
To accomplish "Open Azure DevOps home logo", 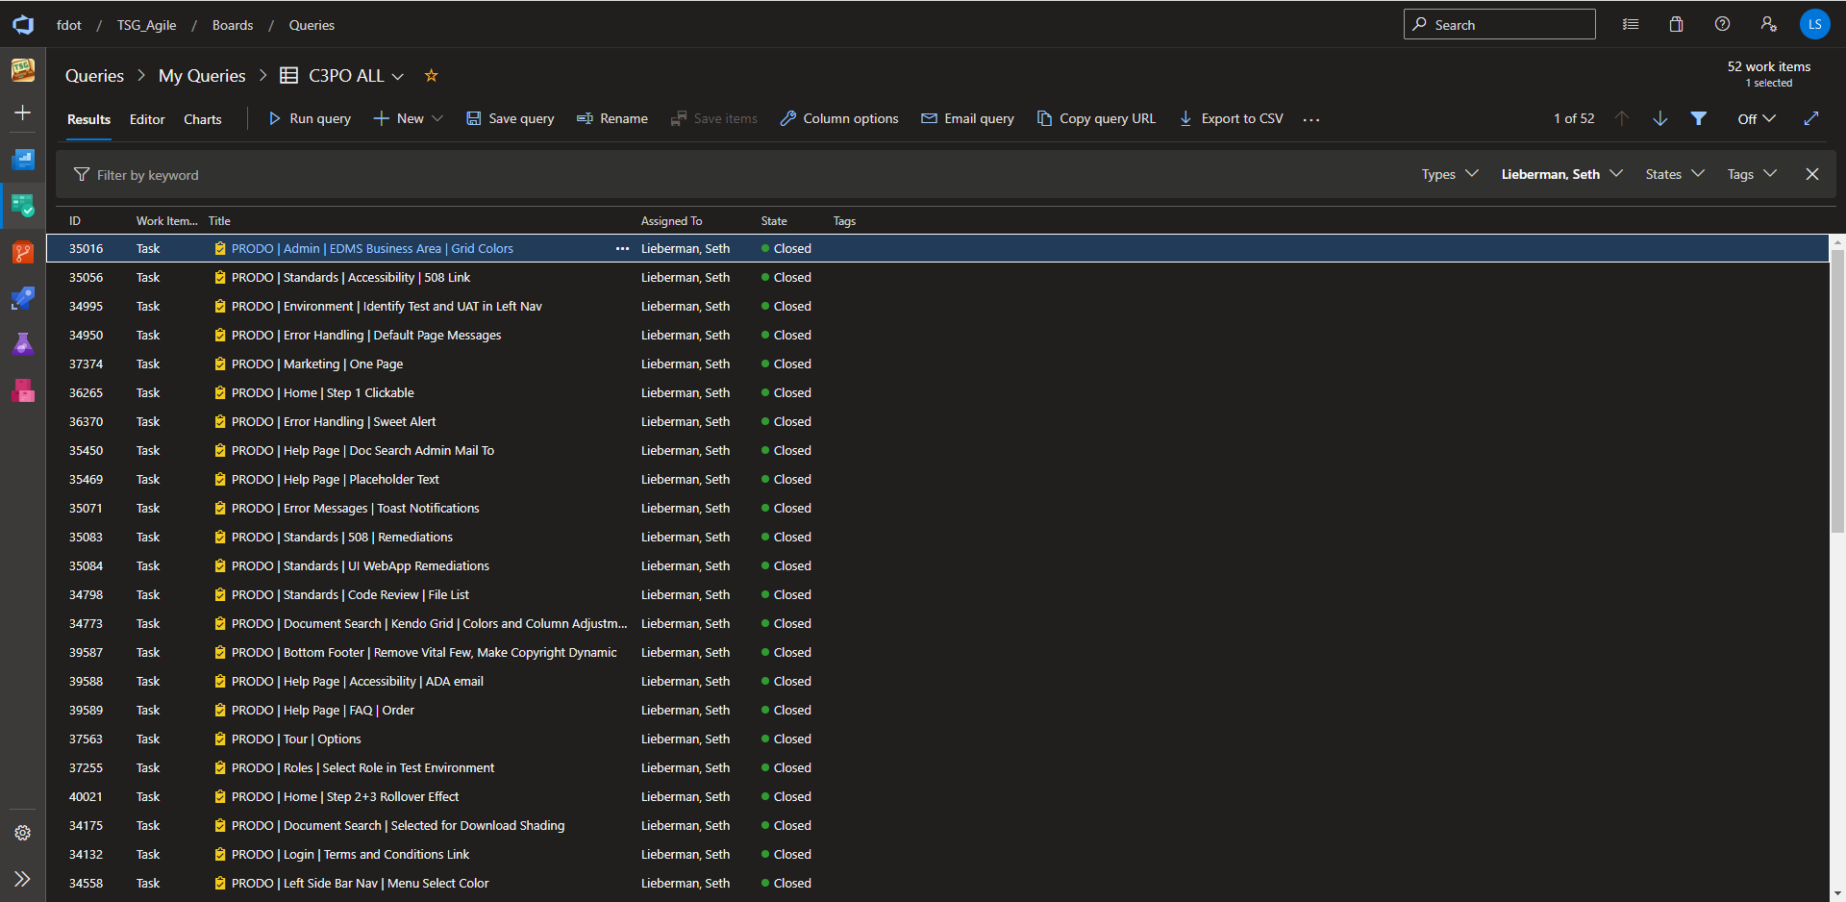I will tap(23, 25).
